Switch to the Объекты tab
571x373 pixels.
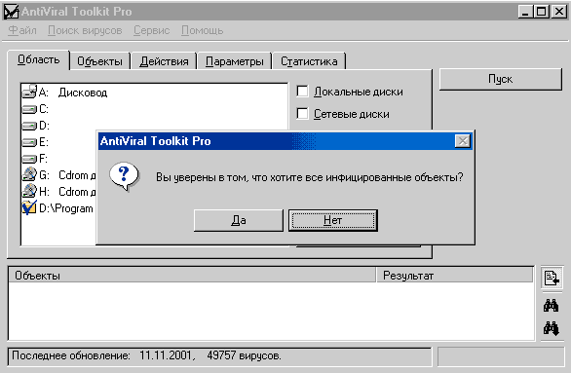(x=99, y=61)
